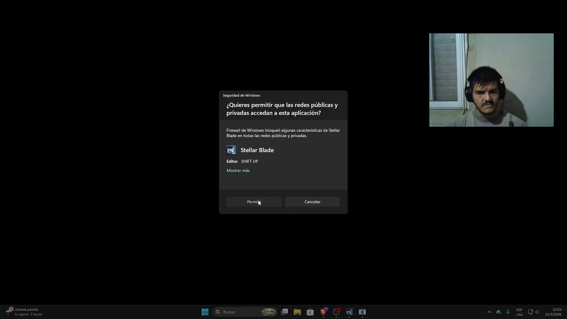
Task: Open the ESP LAA language switcher
Action: point(519,312)
